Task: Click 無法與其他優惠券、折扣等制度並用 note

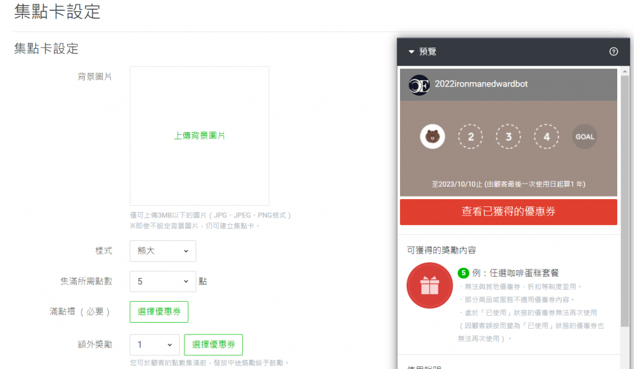Action: pyautogui.click(x=520, y=287)
